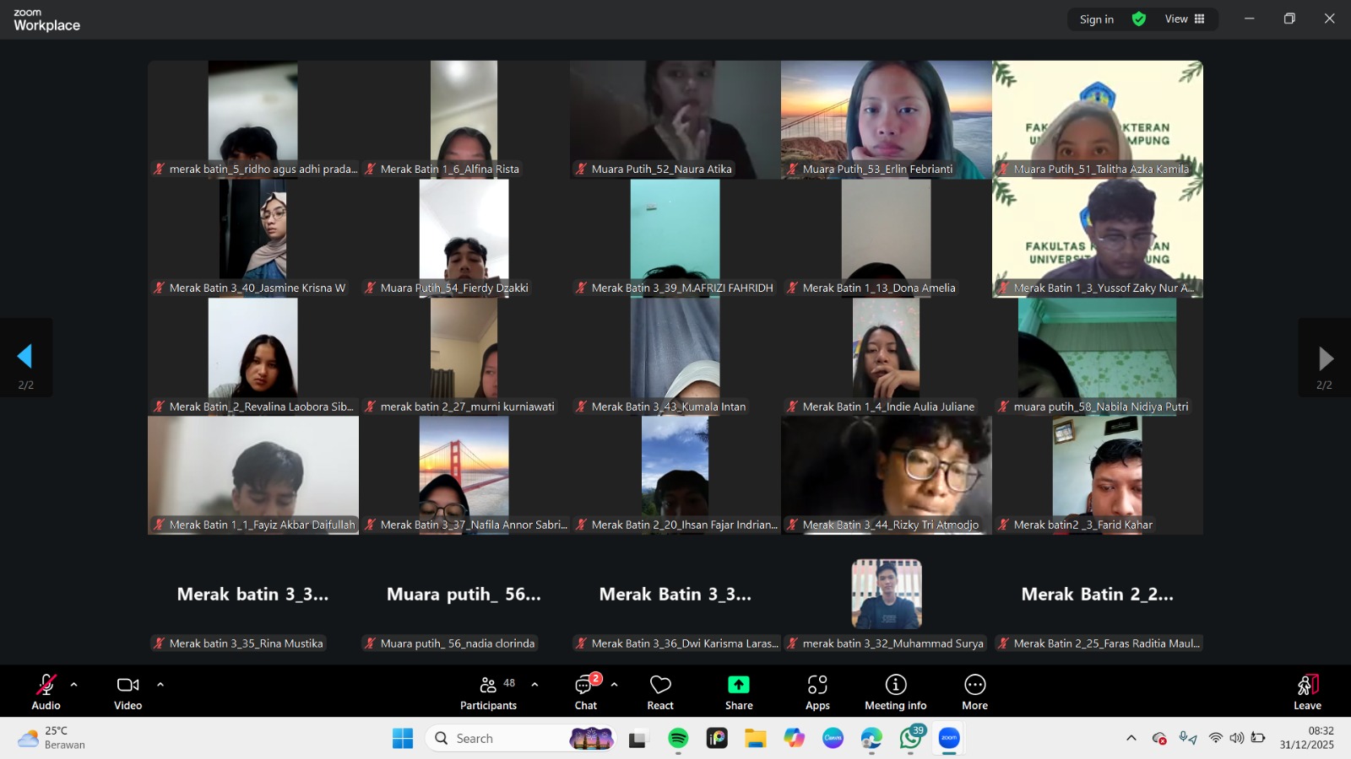Click the green encryption shield icon
The width and height of the screenshot is (1351, 759).
click(1139, 19)
